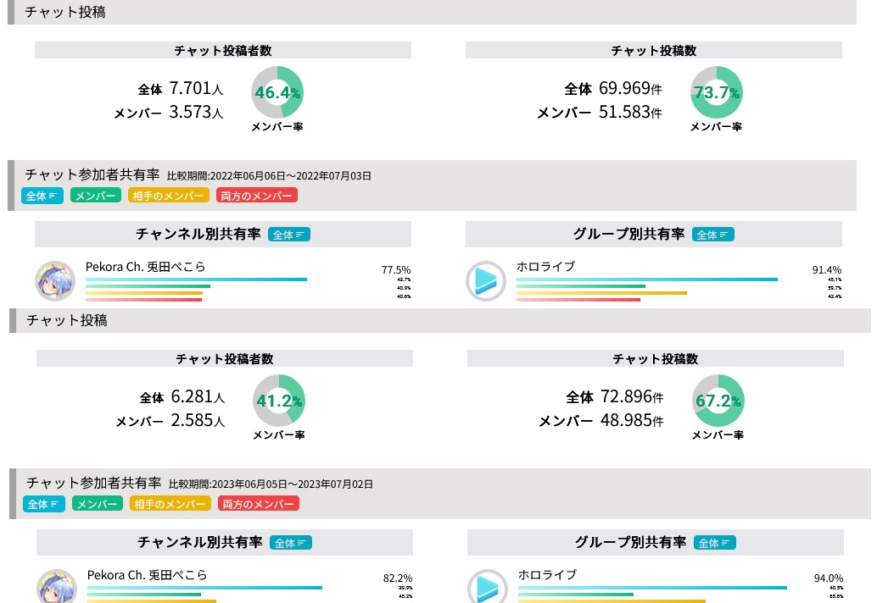Screen dimensions: 877x603
Task: Click hololive logo icon beside 94.0%
Action: coord(488,588)
